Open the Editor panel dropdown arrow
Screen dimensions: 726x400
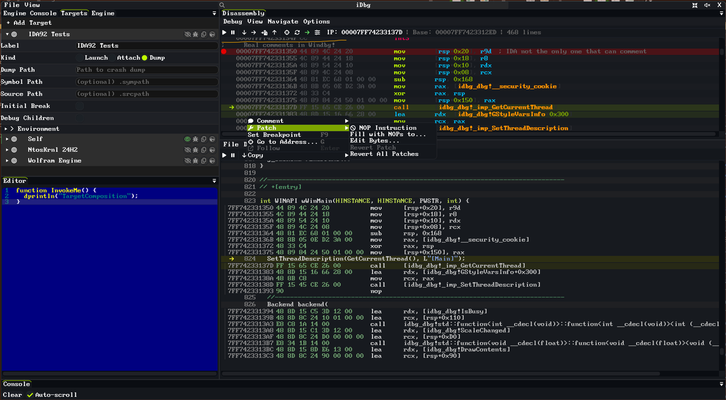[214, 181]
